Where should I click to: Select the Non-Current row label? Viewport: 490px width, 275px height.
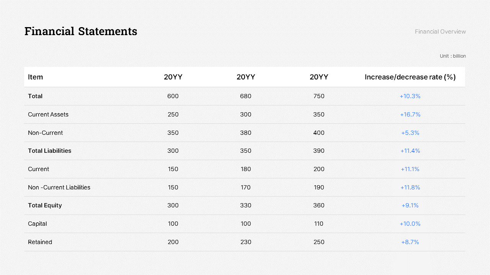(45, 133)
